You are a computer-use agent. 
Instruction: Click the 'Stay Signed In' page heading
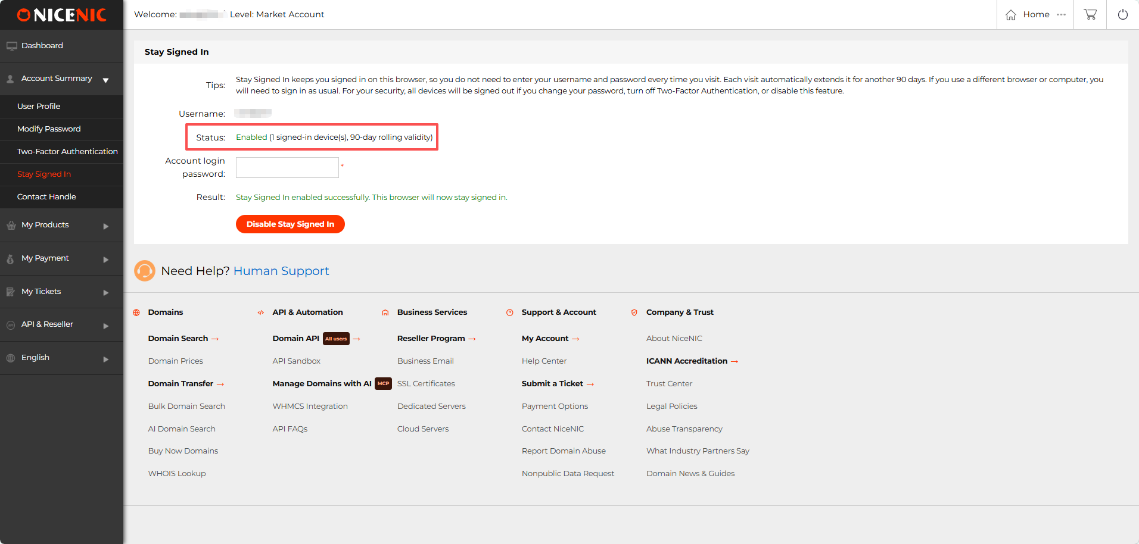tap(177, 52)
